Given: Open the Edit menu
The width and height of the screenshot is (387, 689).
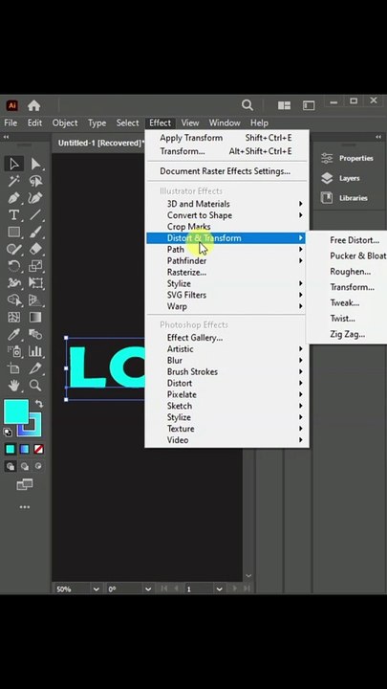Looking at the screenshot, I should pos(34,123).
